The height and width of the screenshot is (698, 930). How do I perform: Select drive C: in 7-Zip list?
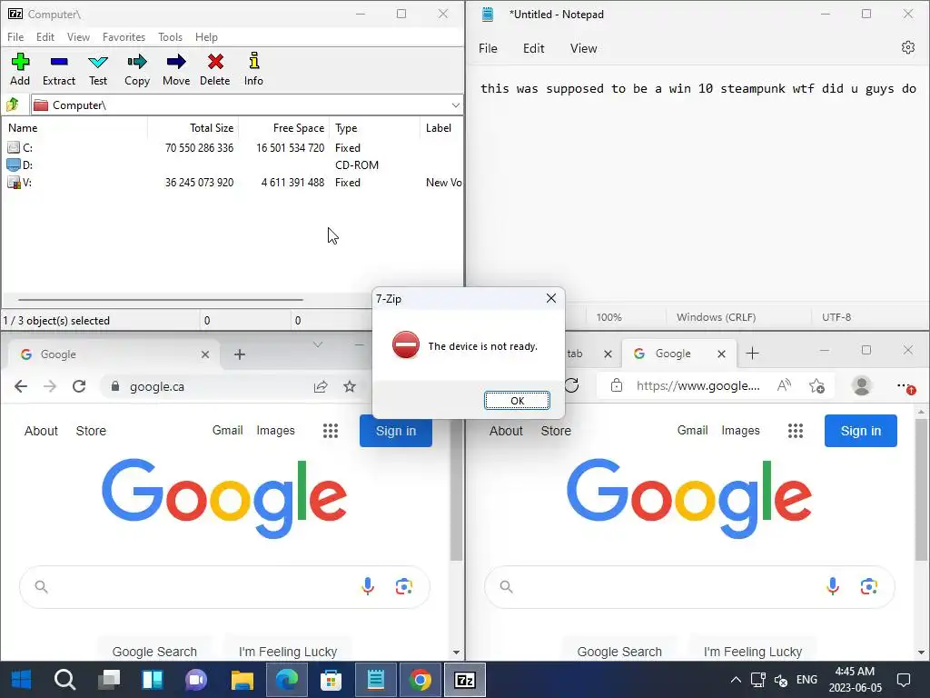(x=232, y=148)
